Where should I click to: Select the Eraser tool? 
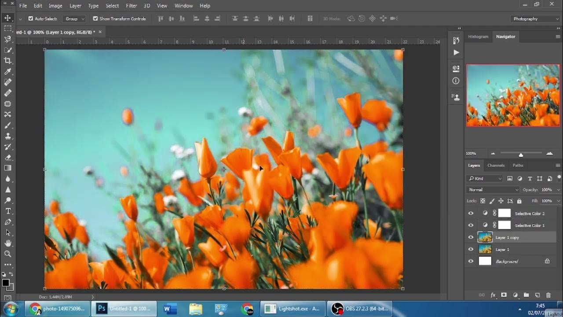pos(7,157)
